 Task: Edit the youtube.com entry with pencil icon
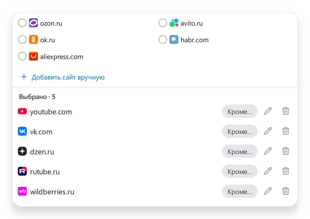coord(268,111)
